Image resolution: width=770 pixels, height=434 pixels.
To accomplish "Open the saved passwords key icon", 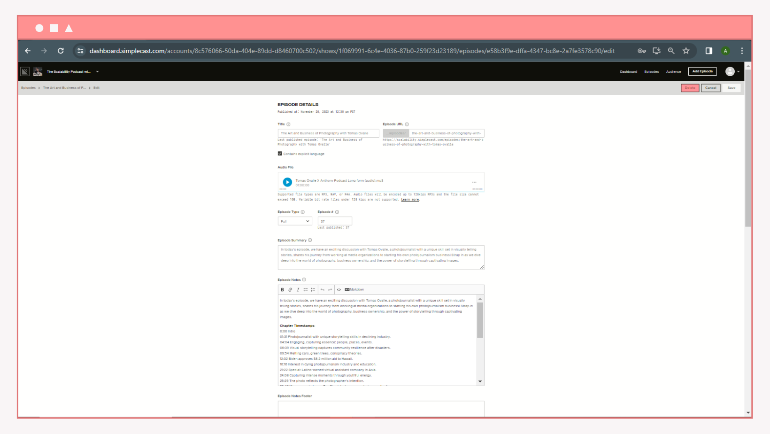I will (642, 51).
